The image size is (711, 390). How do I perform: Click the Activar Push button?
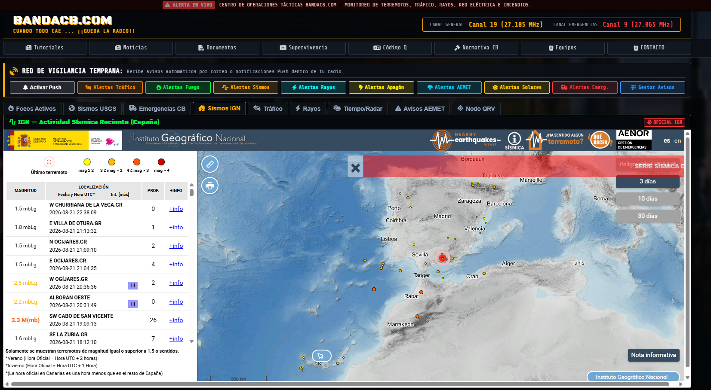(42, 88)
